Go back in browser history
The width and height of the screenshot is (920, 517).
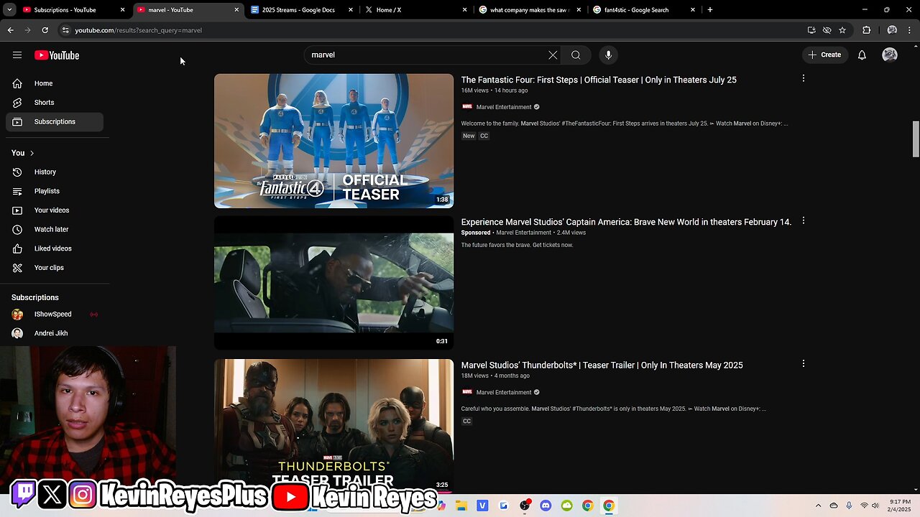point(11,30)
